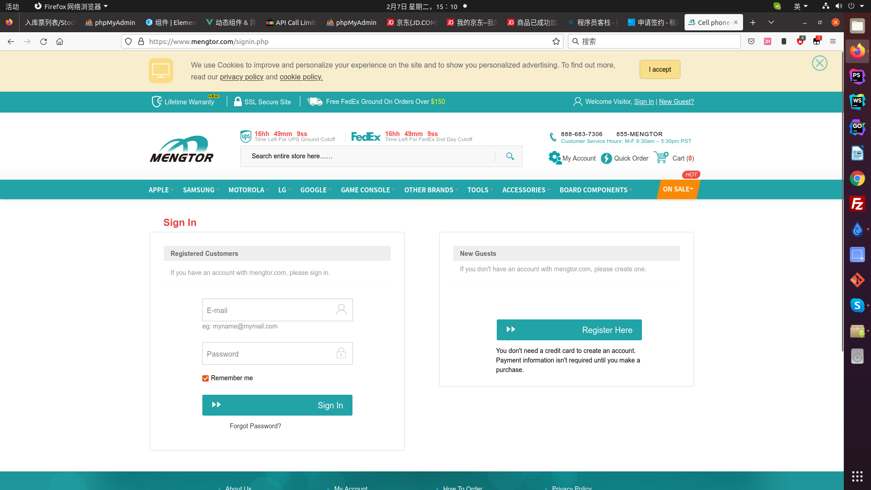Switch to first phpMyAdmin tab
The image size is (871, 490).
coord(110,22)
